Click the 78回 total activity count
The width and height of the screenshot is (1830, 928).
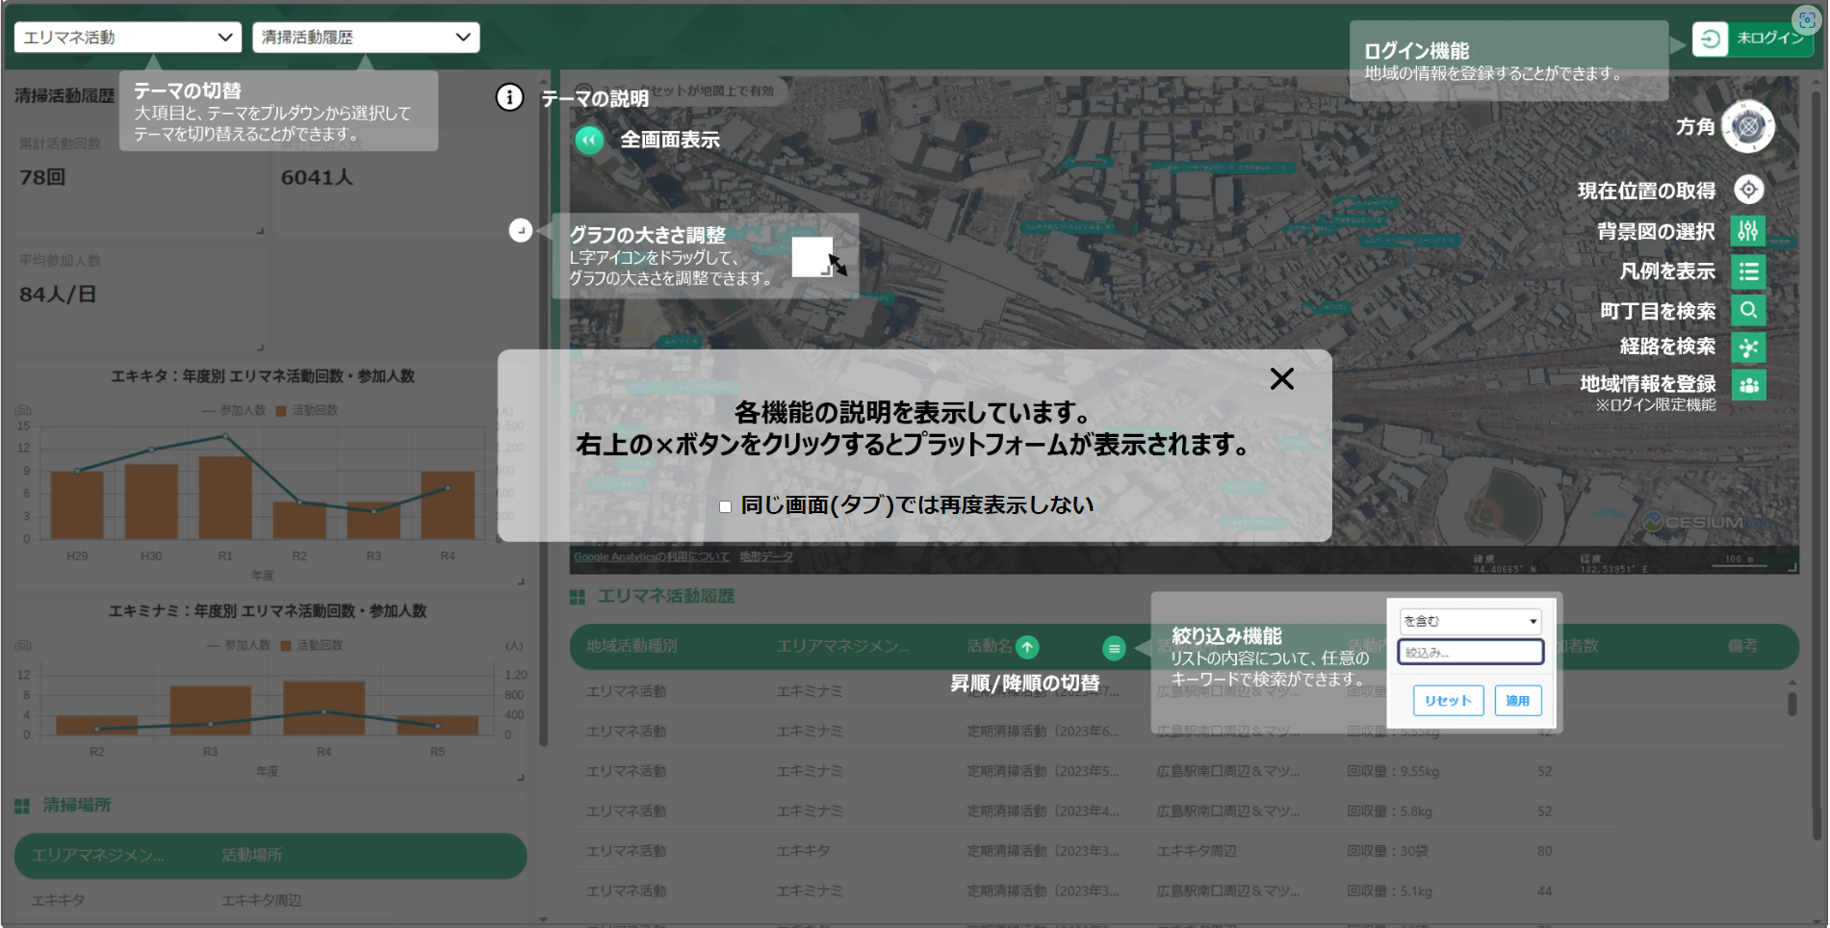(42, 177)
